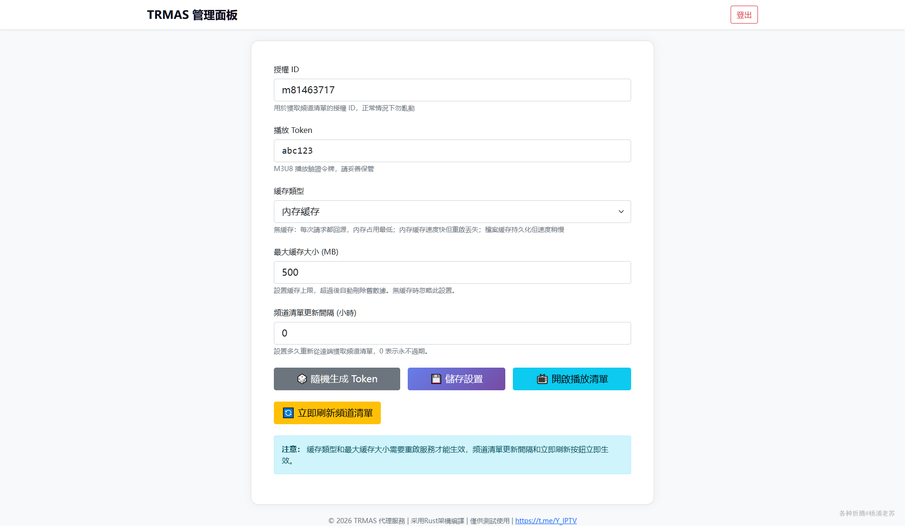Click the 注意 notice box at the bottom

[452, 455]
